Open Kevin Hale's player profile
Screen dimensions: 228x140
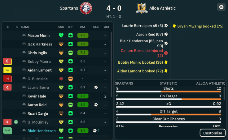pyautogui.click(x=37, y=96)
